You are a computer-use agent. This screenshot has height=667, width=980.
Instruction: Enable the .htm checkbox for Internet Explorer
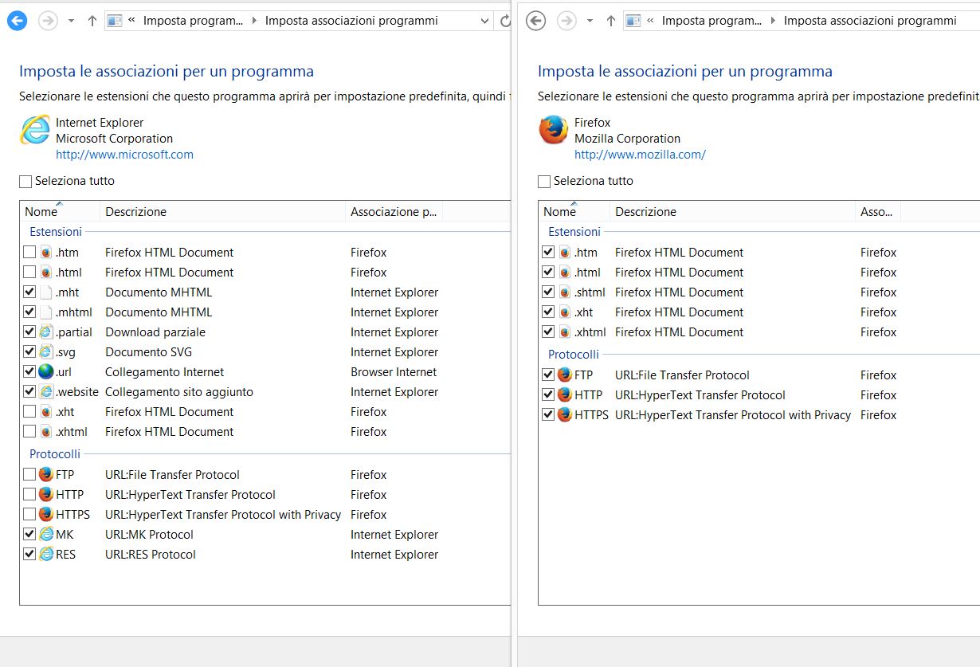click(x=29, y=252)
